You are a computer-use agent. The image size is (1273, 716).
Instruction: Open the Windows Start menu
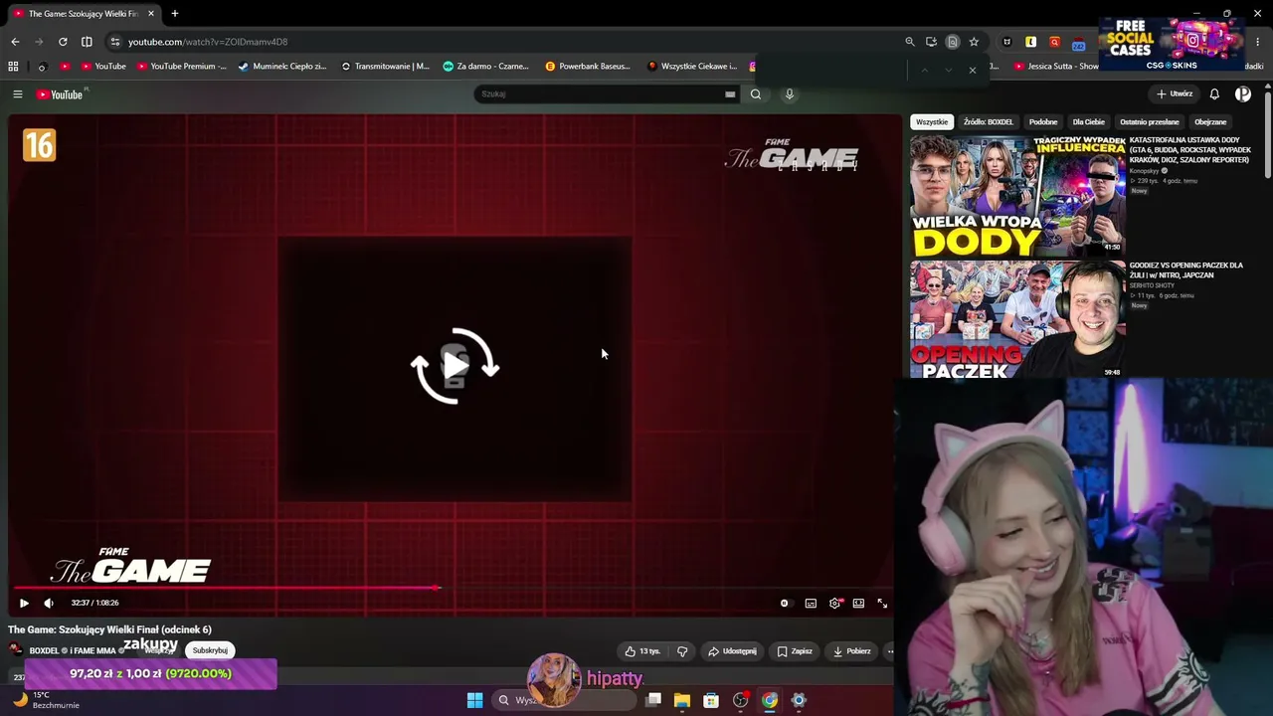[x=475, y=700]
